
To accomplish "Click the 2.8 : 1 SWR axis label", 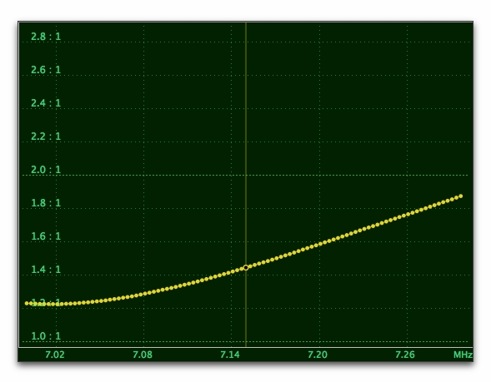I will [x=46, y=37].
